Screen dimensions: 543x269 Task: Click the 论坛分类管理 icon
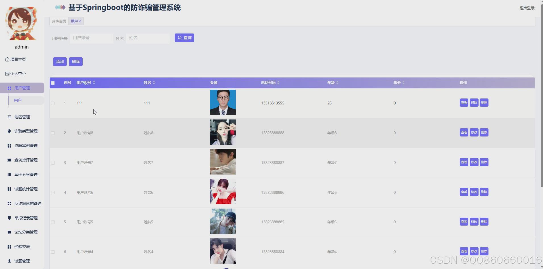[x=9, y=232]
